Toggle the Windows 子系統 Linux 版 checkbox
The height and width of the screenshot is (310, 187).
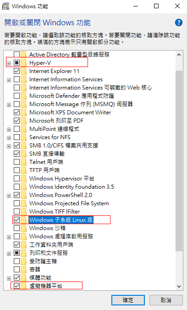click(17, 220)
